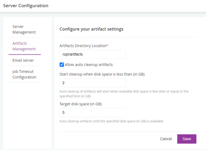Viewport: 206px width, 150px height.
Task: Click the 'Configure your artifact settings' heading
Action: click(91, 29)
